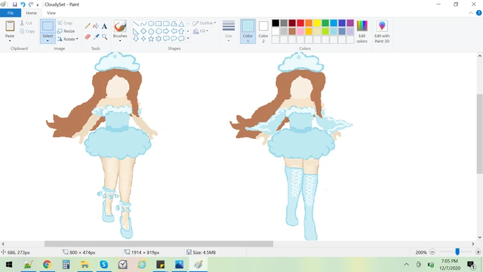Switch to the View tab

click(x=51, y=13)
